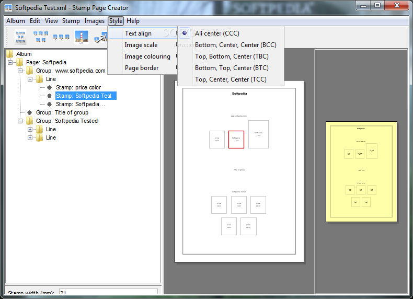Click the Stamp width (mm) input field
The height and width of the screenshot is (299, 413).
[108, 292]
